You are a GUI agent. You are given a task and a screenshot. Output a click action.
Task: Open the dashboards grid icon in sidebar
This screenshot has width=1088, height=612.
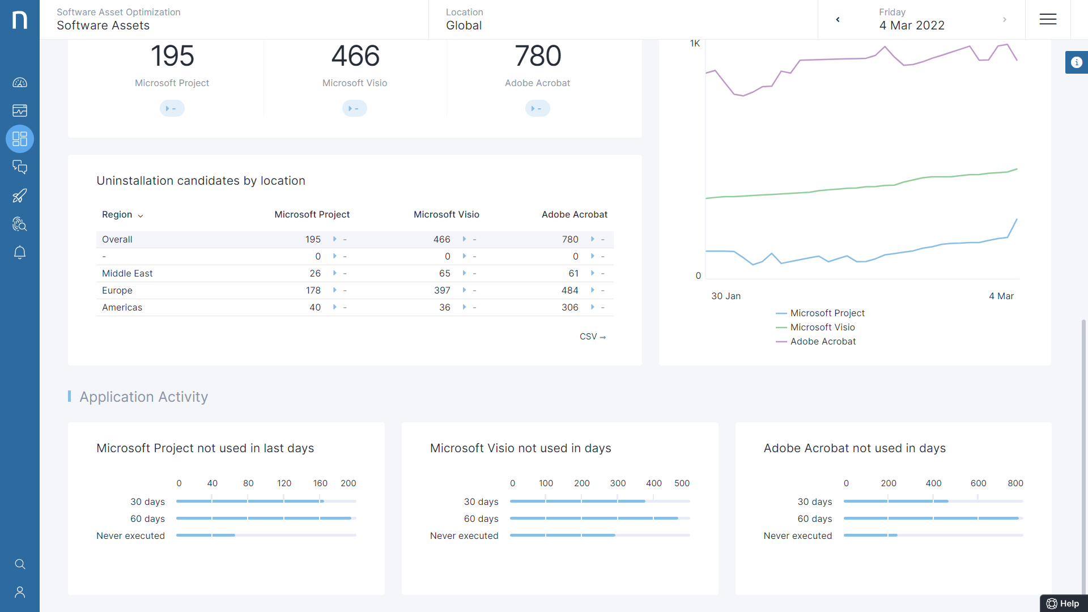pos(20,139)
